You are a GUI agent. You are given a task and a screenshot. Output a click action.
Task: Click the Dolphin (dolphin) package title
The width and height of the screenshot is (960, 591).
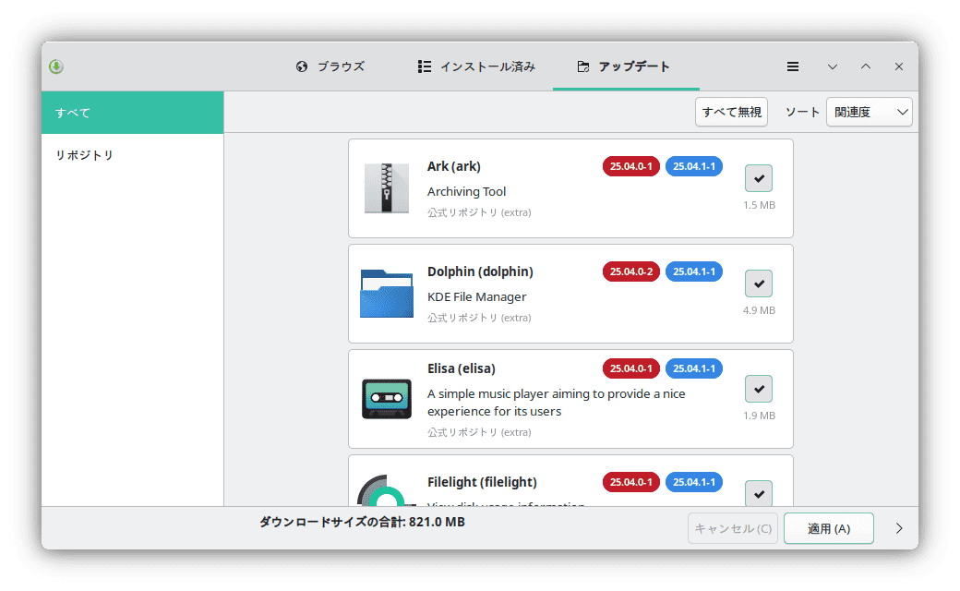pos(480,271)
